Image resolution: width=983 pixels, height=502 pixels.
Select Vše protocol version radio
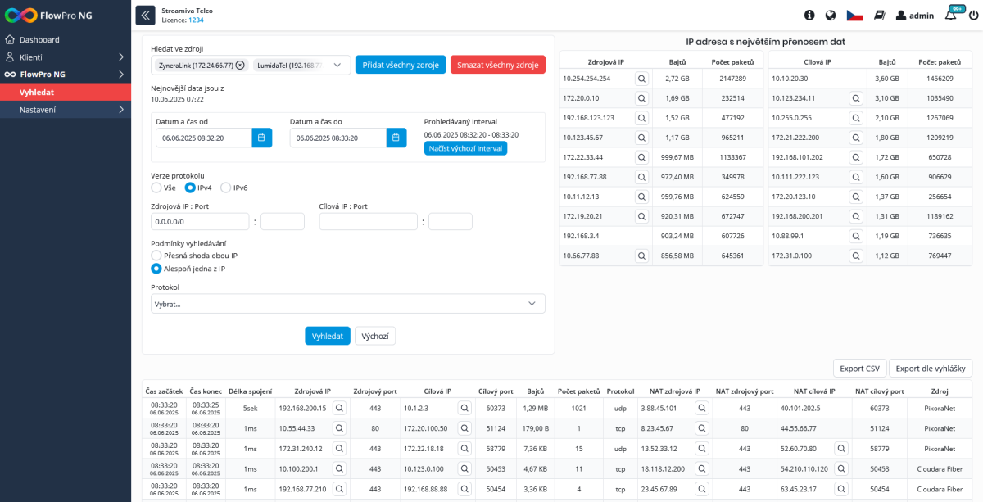click(156, 188)
